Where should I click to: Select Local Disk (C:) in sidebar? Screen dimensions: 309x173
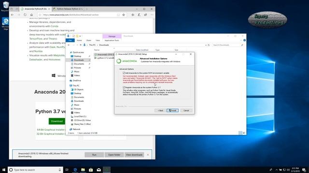[80, 116]
